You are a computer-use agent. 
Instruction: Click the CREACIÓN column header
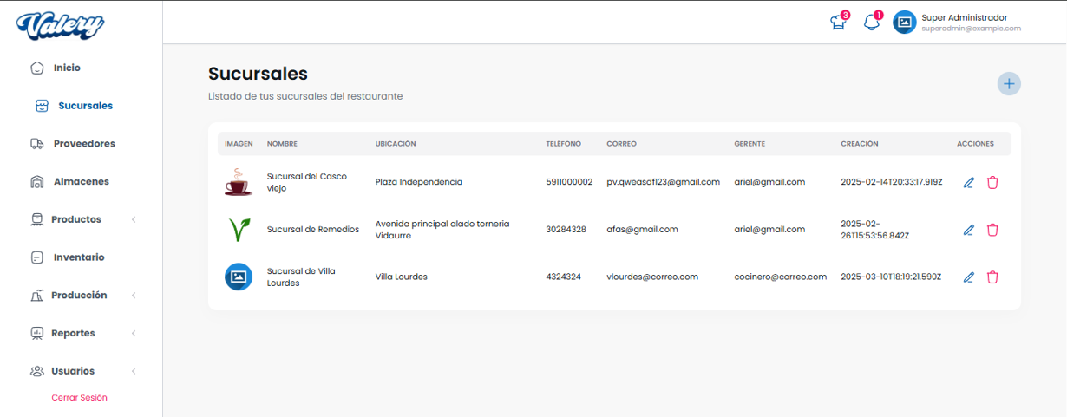click(860, 144)
